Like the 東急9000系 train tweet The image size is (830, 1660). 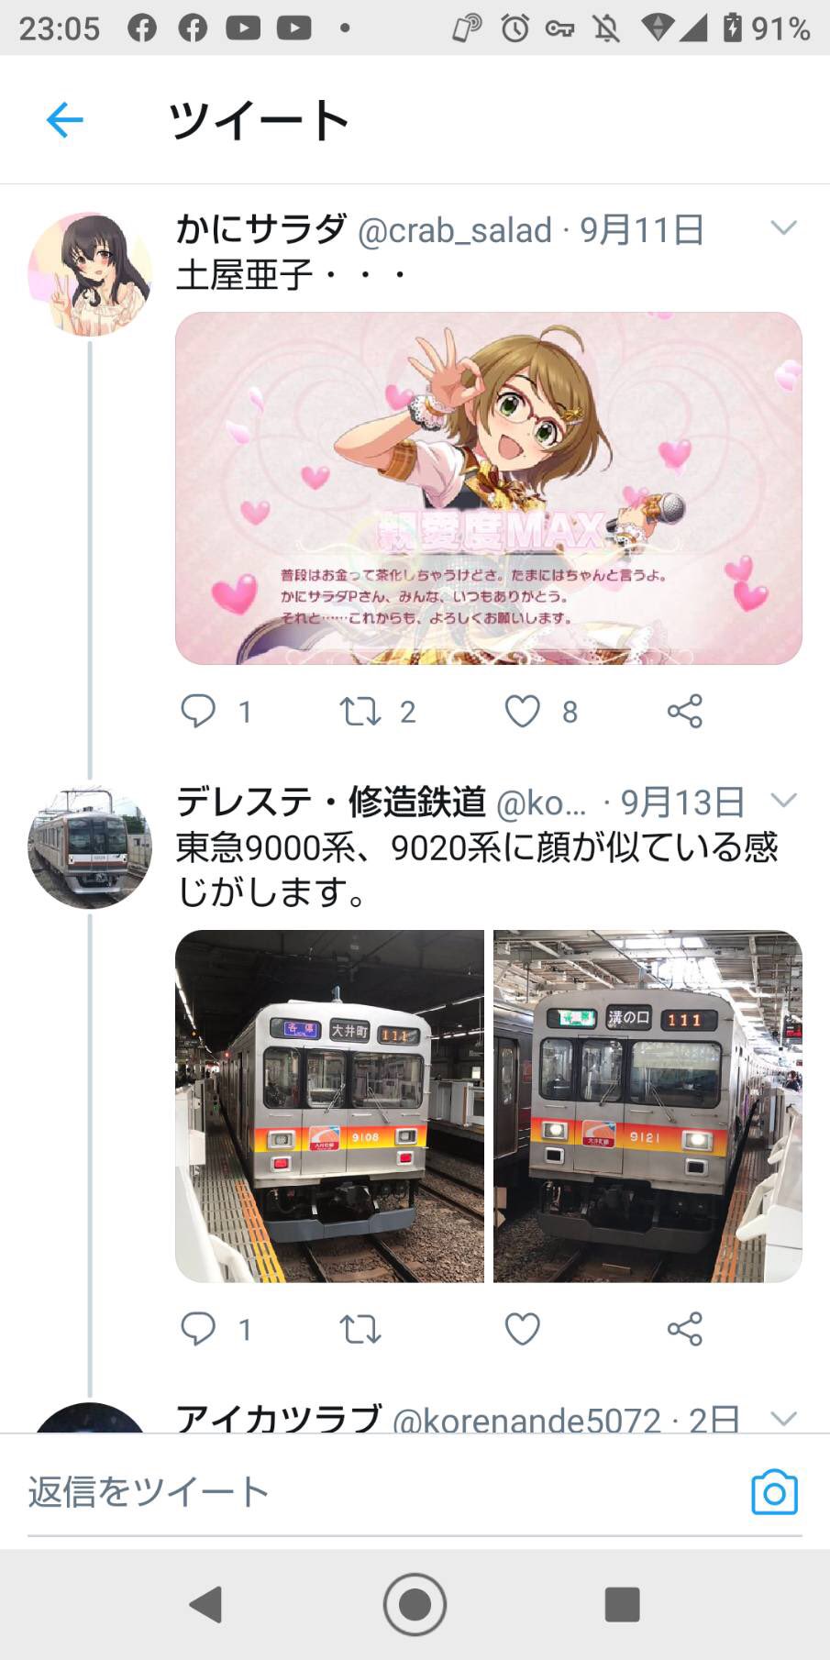[x=523, y=1329]
